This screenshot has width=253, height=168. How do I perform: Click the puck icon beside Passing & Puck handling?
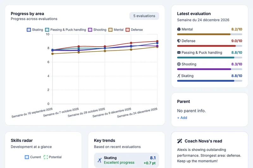179,52
